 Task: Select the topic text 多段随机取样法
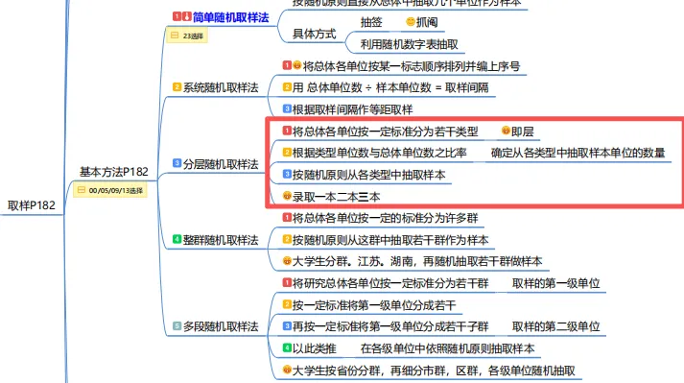221,326
